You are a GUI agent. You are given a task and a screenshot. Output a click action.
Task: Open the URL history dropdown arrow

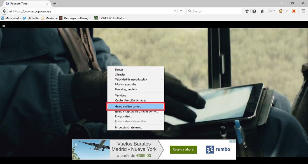tap(175, 11)
